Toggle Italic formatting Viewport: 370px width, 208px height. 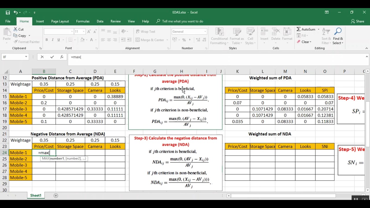click(x=53, y=40)
